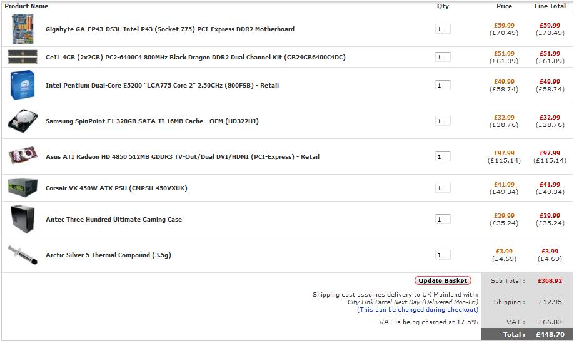Click the Arctic Silver thermal compound image
This screenshot has height=343, width=574.
pos(23,255)
